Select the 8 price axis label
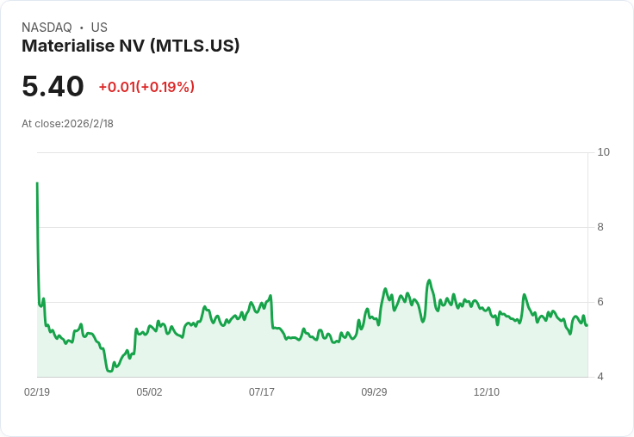The width and height of the screenshot is (634, 437). click(600, 227)
